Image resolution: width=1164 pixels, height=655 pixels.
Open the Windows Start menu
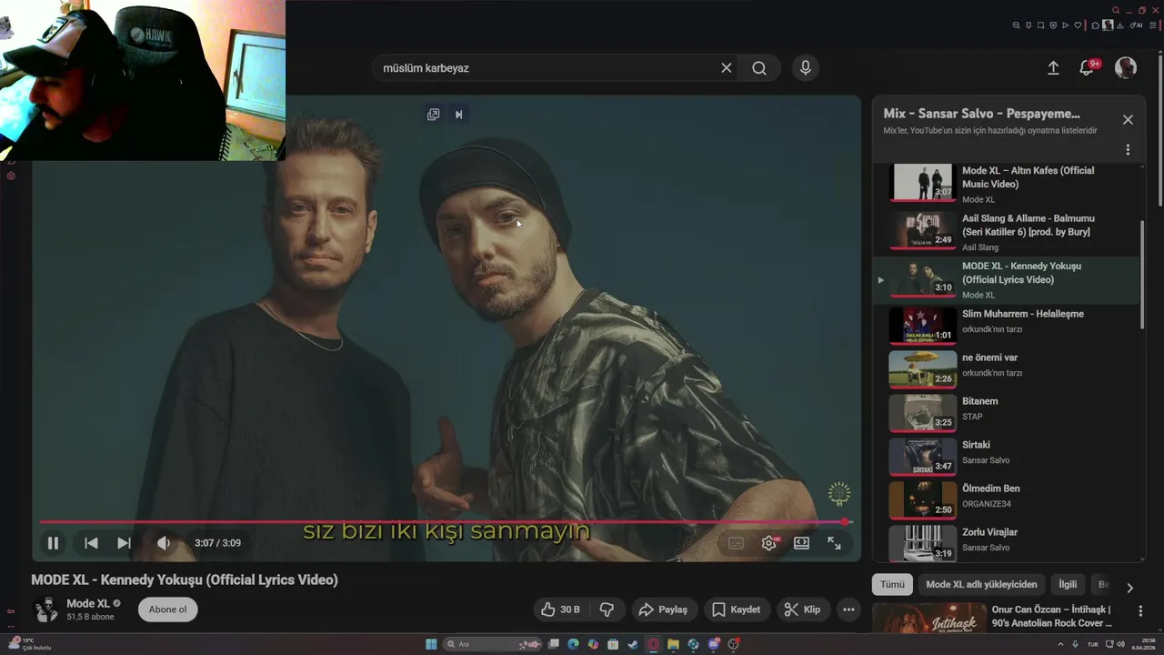coord(431,644)
